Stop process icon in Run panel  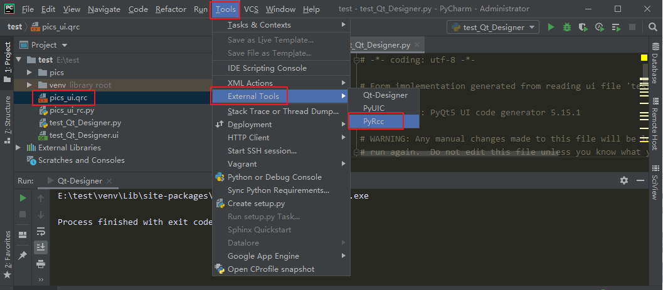tap(23, 214)
